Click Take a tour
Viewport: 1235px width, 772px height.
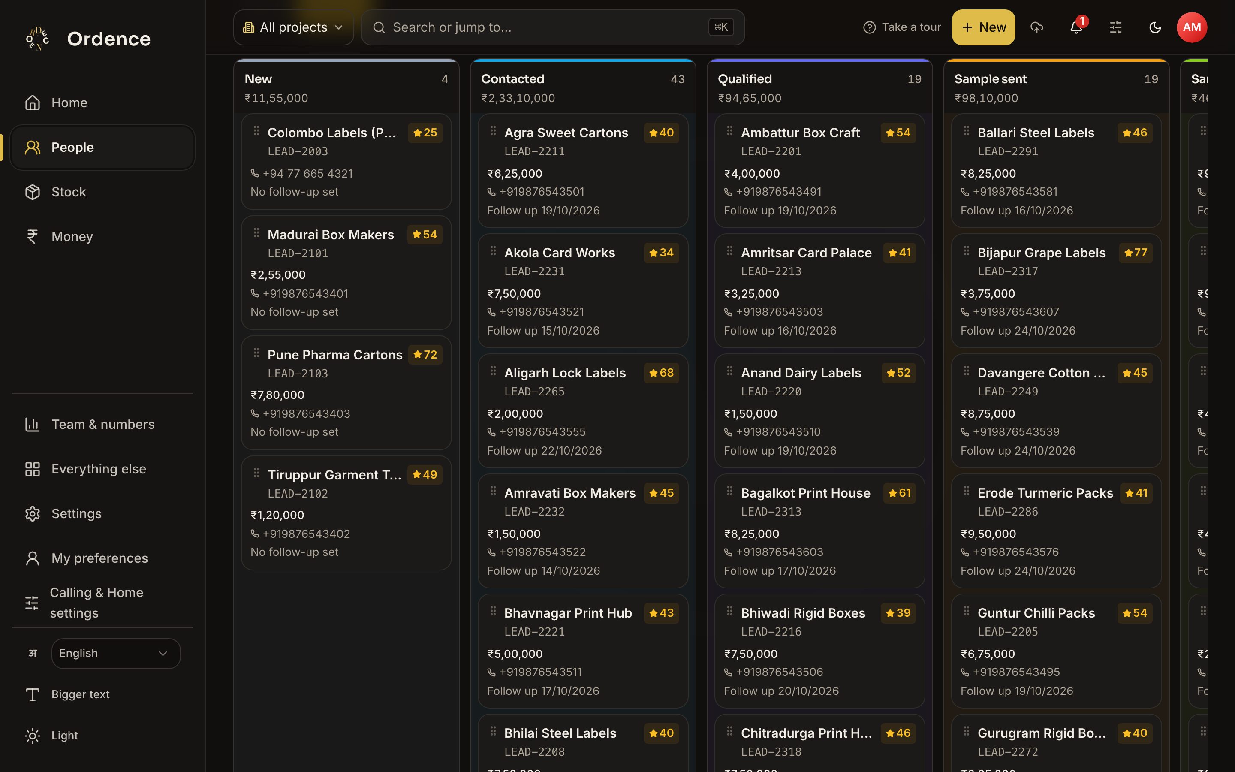[x=902, y=27]
